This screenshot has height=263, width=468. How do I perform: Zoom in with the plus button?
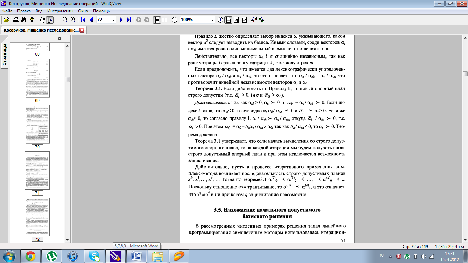pyautogui.click(x=220, y=20)
